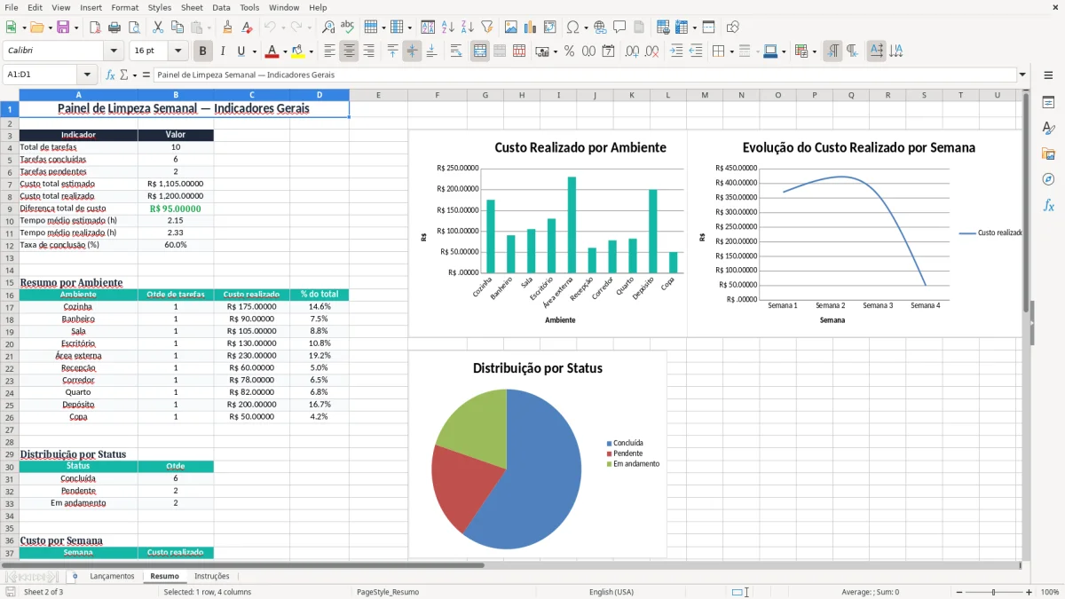Screen dimensions: 1065x599
Task: Open the font size dropdown
Action: point(177,51)
